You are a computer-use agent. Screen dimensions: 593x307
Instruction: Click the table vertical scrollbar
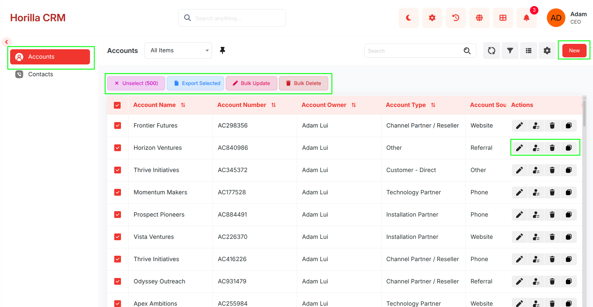tap(584, 114)
